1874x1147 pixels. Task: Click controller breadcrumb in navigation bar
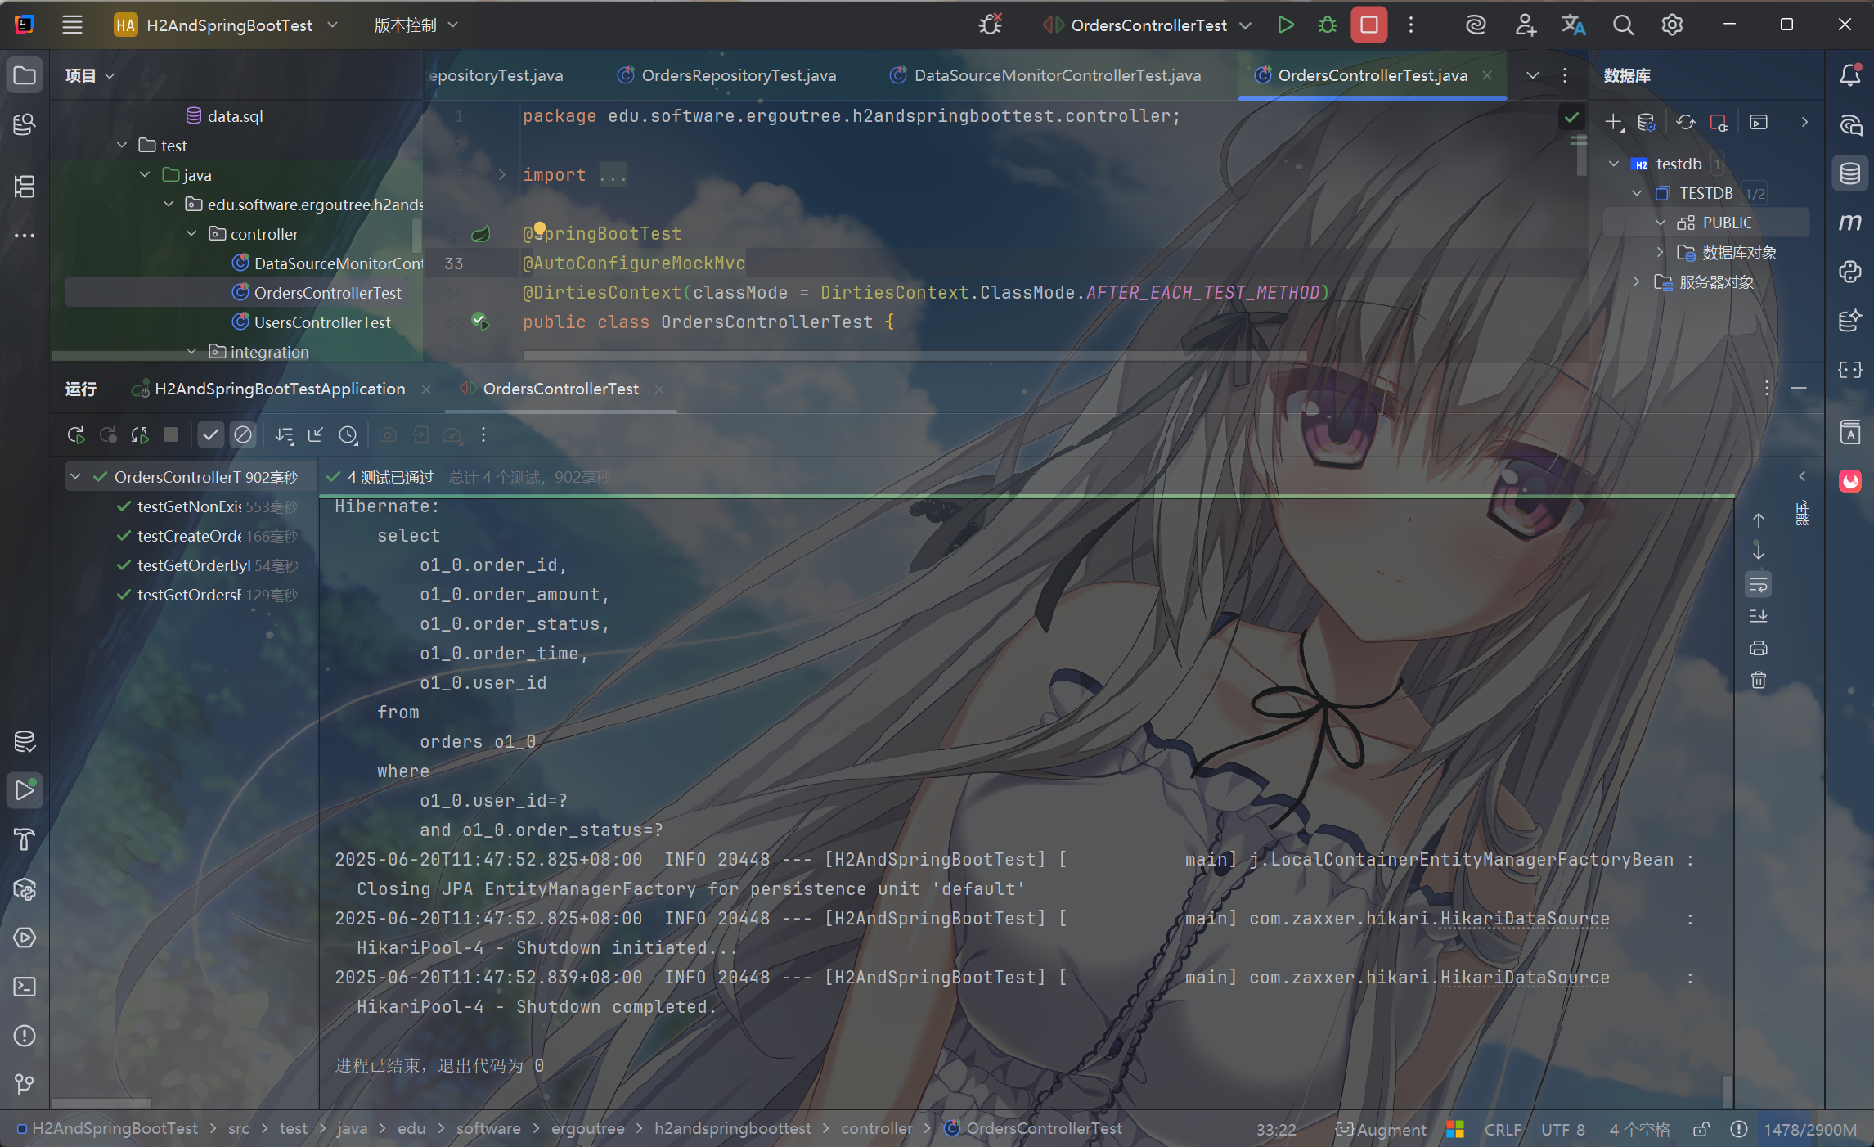click(876, 1128)
